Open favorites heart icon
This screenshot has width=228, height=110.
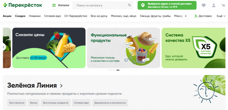(203, 5)
